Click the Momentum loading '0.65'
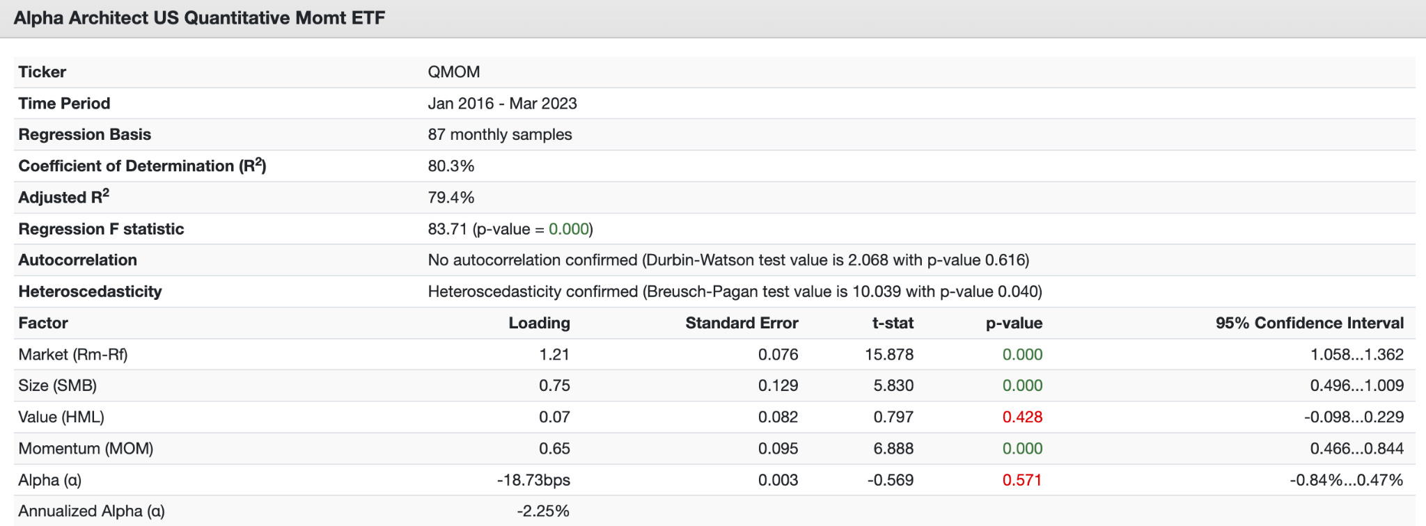Screen dimensions: 1426x526 click(x=554, y=449)
